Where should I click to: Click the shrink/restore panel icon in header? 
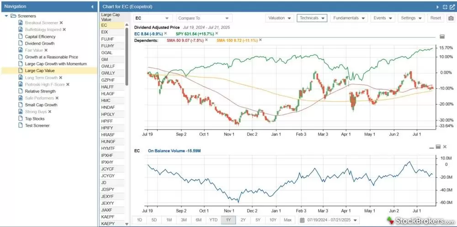(445, 7)
